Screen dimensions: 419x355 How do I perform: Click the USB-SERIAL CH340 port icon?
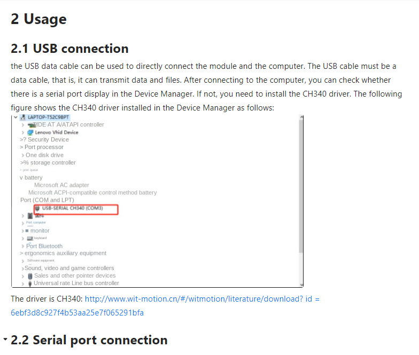click(x=37, y=208)
